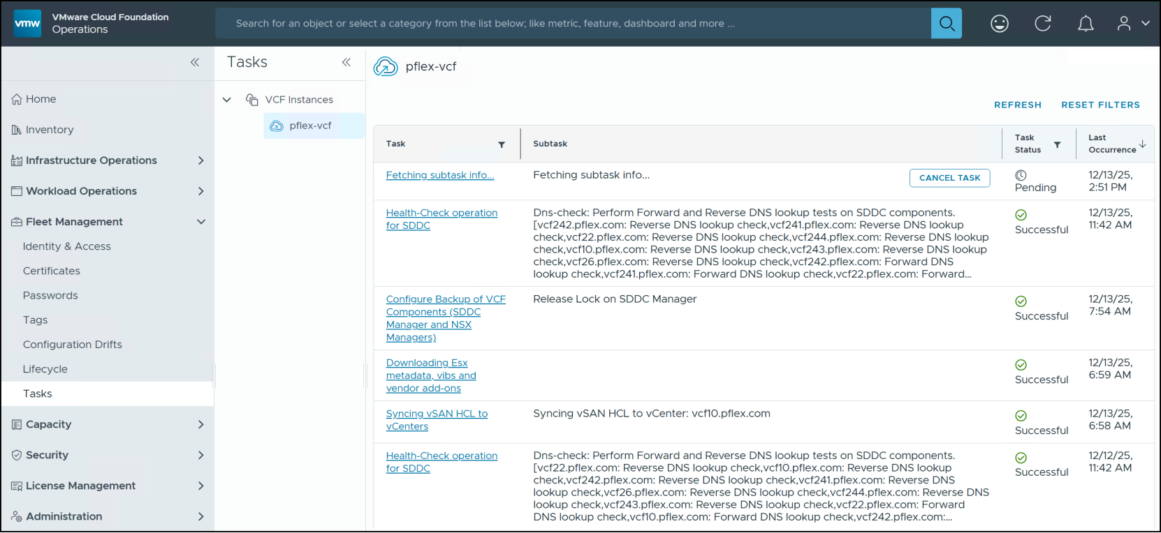
Task: Click the large pflex-vcf cloud header icon
Action: tap(386, 66)
